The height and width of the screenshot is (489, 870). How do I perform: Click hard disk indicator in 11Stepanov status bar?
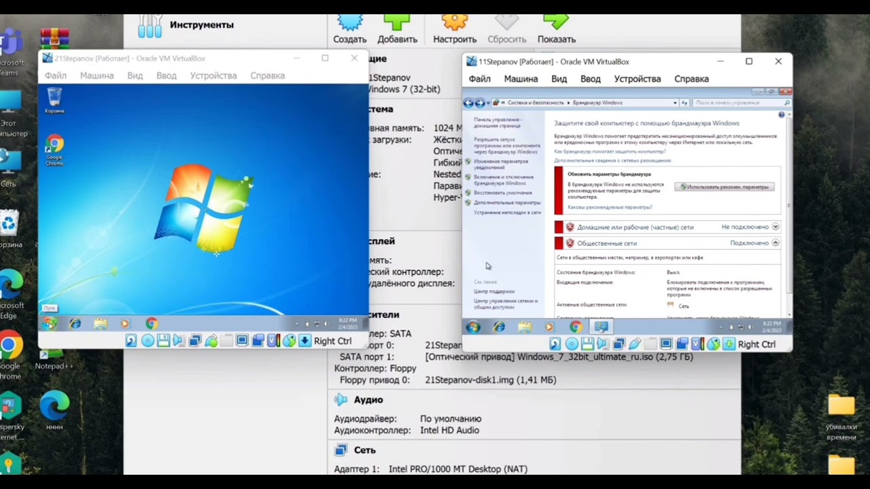pyautogui.click(x=555, y=344)
